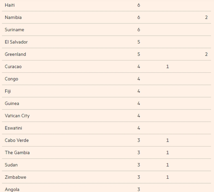
Task: Click The Gambia country name
Action: (17, 153)
